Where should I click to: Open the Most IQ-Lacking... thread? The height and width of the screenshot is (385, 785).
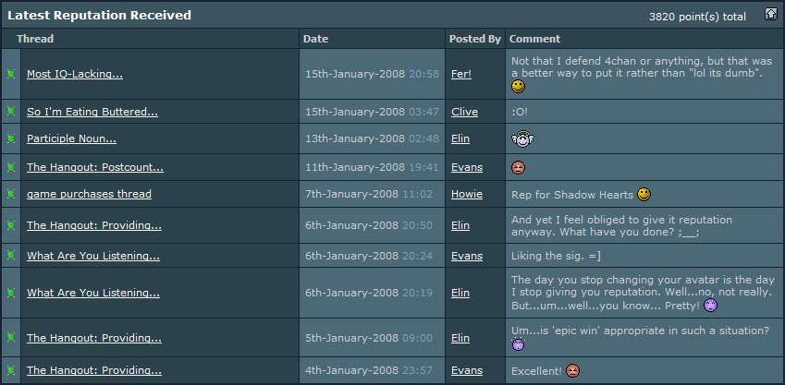[x=75, y=74]
